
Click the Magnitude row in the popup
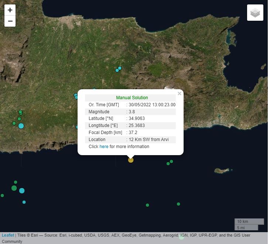click(130, 112)
